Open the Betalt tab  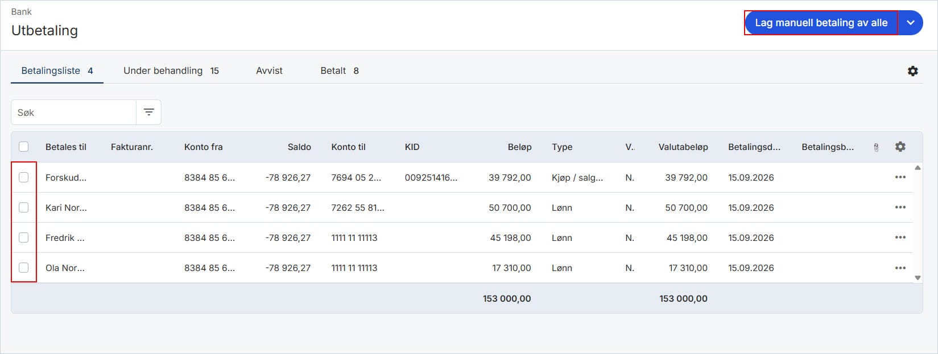[x=340, y=71]
